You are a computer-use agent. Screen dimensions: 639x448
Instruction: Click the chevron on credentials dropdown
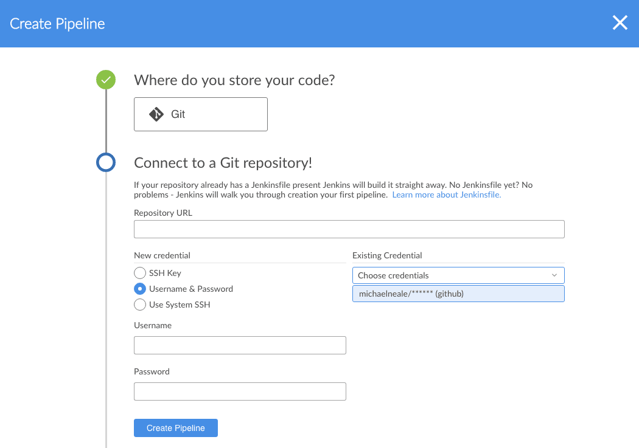554,275
